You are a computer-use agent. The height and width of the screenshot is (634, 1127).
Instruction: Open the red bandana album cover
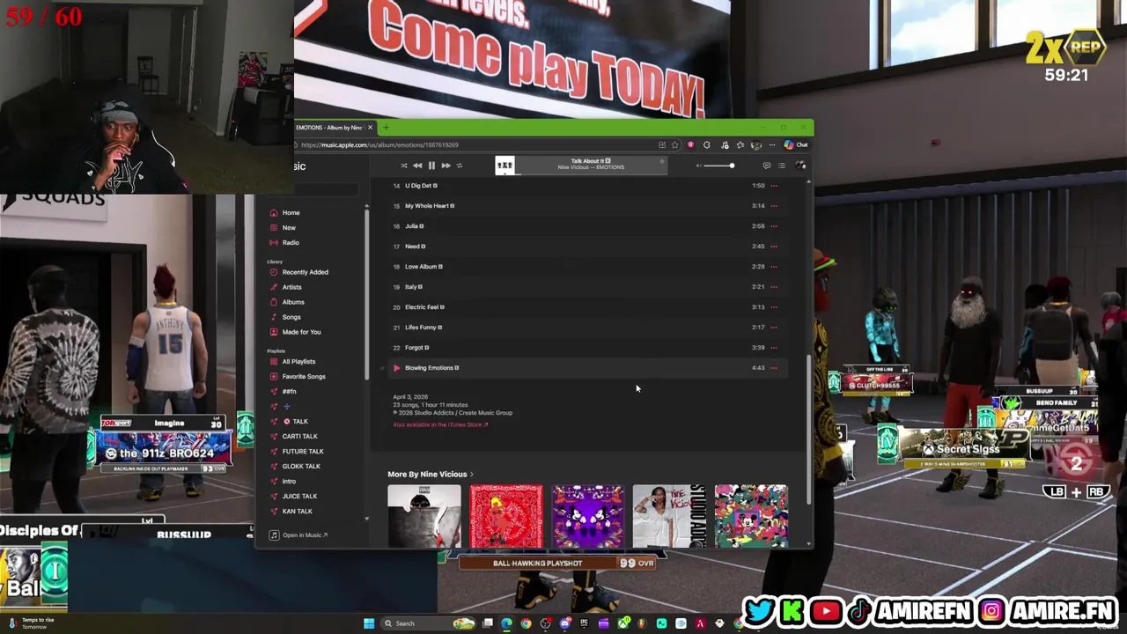[x=506, y=516]
